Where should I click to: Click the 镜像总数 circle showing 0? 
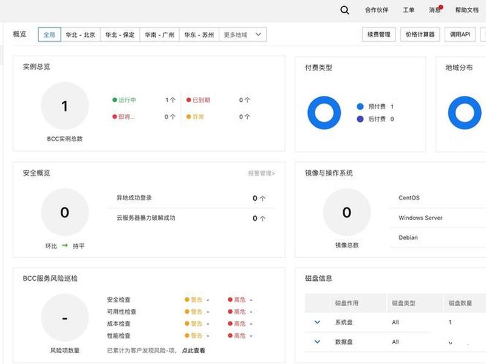(x=347, y=212)
